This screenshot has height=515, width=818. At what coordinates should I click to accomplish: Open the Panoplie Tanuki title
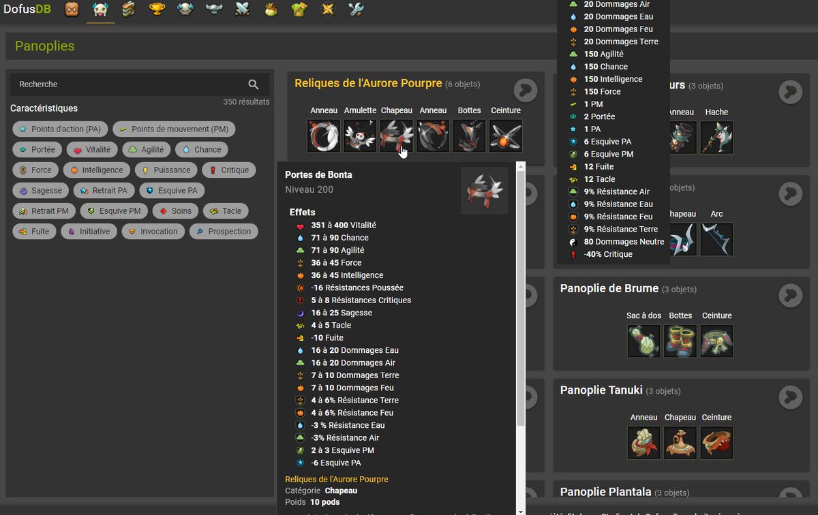point(601,390)
